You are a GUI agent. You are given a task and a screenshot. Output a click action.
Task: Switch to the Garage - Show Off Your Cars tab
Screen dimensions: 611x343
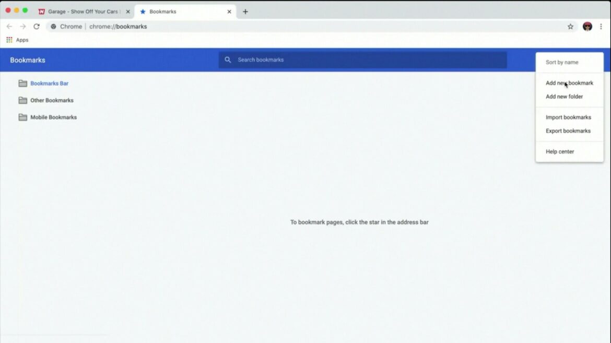click(x=83, y=11)
